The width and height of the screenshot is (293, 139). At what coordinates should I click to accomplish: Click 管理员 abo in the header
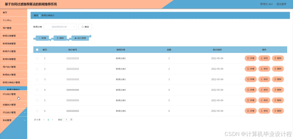coord(267,4)
